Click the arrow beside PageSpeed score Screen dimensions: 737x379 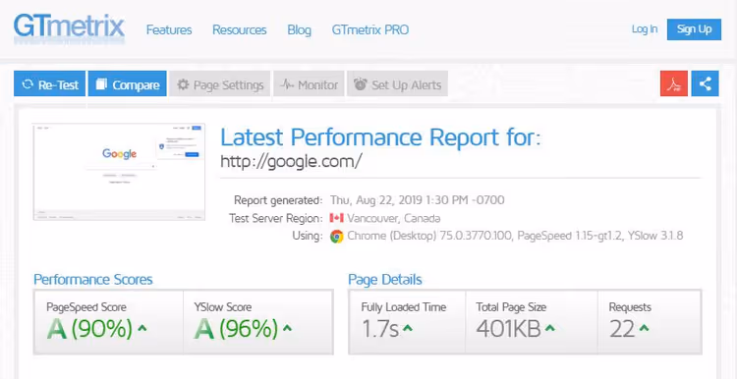pos(142,328)
